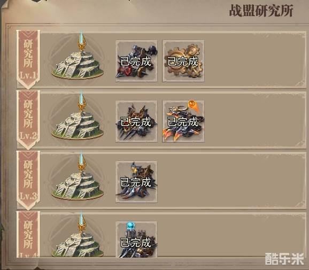Click empty area of Lv.1 research row
The width and height of the screenshot is (309, 270).
point(255,60)
